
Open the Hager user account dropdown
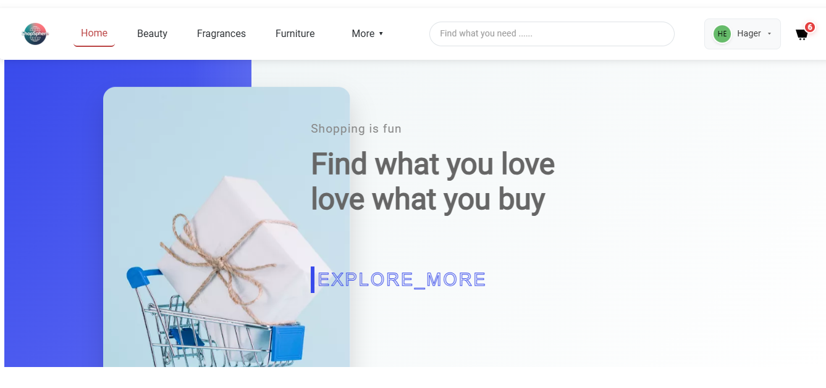(x=742, y=34)
